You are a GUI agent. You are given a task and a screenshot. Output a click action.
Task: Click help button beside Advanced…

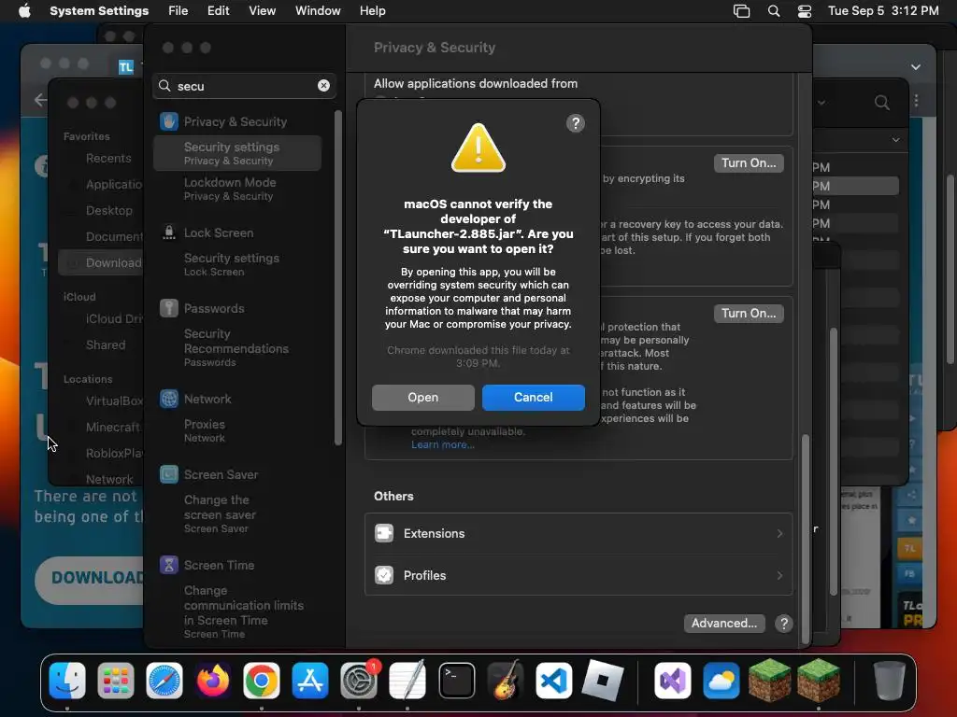(784, 623)
